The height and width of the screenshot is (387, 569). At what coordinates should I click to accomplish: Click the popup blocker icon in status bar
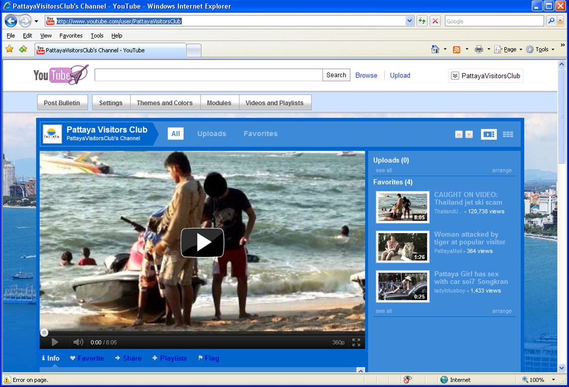coord(407,380)
